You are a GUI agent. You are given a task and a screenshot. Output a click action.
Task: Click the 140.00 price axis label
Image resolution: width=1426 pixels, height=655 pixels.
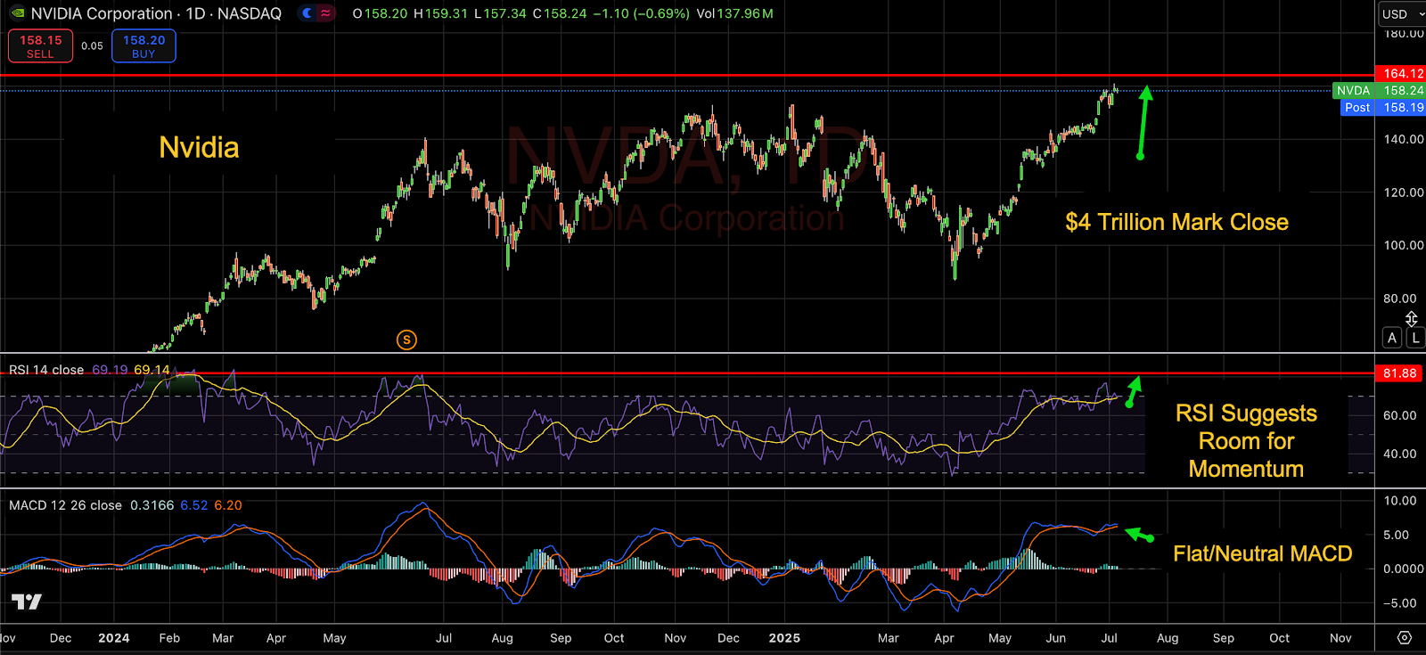coord(1404,139)
